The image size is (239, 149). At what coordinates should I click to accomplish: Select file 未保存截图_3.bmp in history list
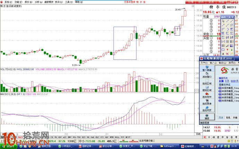click(229, 94)
